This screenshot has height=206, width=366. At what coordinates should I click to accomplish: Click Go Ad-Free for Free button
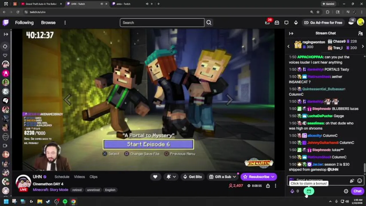point(323,23)
